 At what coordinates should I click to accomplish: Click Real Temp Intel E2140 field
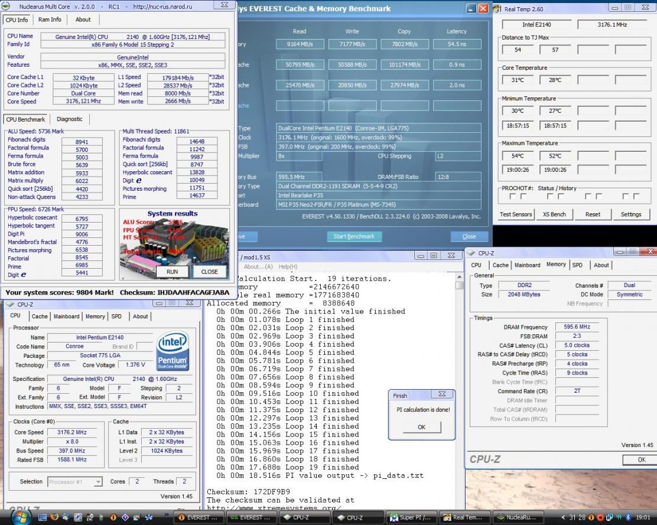[x=536, y=25]
